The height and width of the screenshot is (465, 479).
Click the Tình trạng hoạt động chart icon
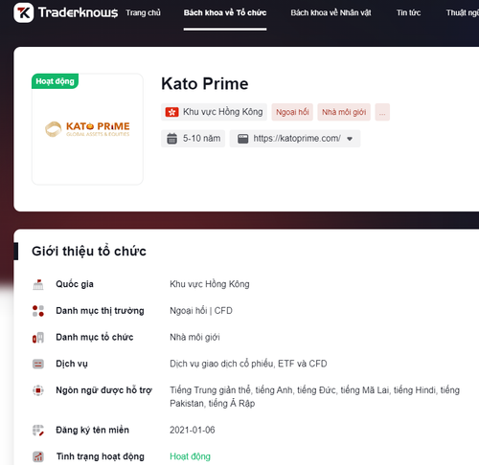click(38, 456)
